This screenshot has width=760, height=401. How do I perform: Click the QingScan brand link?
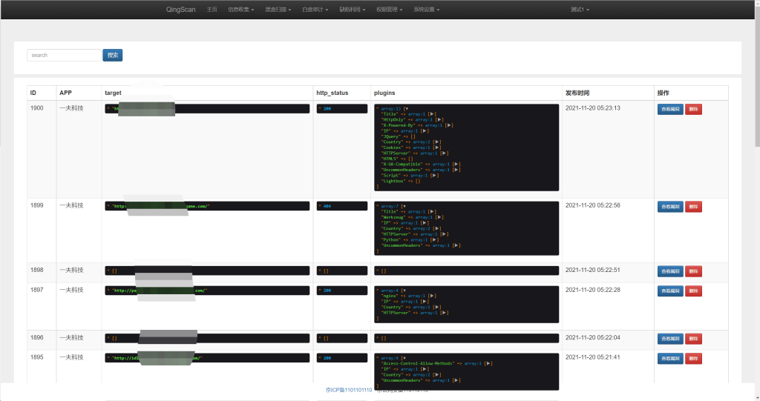(181, 10)
